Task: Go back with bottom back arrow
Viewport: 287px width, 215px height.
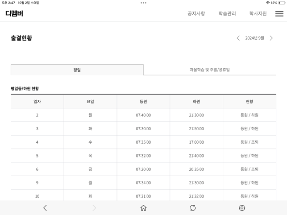Action: click(45, 208)
